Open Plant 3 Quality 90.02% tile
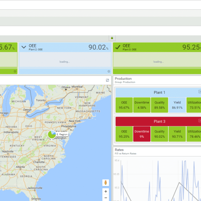Screen dimensions: 201x201 pos(159,134)
